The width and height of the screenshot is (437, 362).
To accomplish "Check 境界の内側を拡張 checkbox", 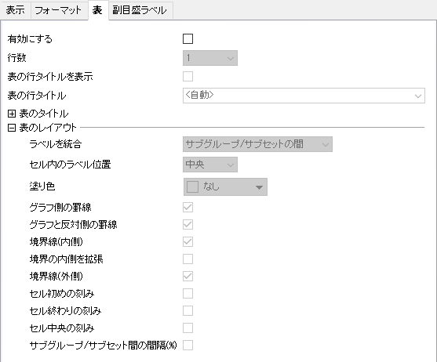I will (x=188, y=259).
